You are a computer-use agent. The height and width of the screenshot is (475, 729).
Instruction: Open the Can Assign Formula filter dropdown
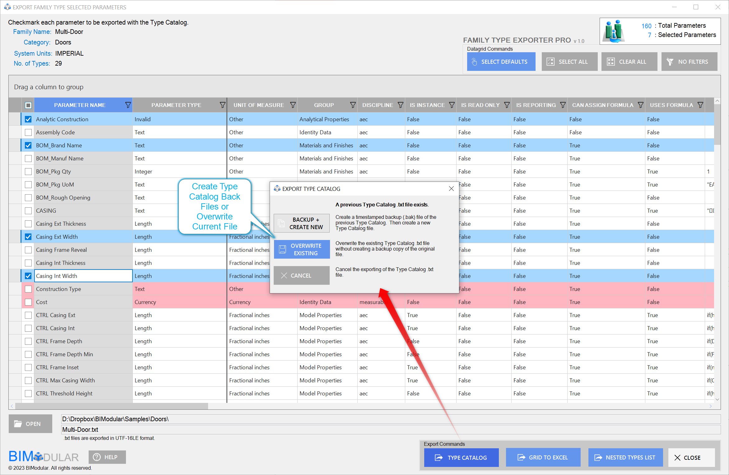point(640,105)
